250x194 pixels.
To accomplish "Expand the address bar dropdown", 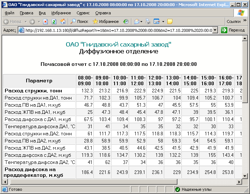I will point(215,30).
